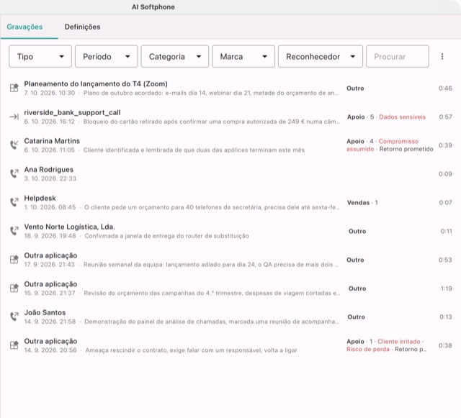Expand the Reconhecedor dropdown
This screenshot has width=461, height=418.
(320, 56)
